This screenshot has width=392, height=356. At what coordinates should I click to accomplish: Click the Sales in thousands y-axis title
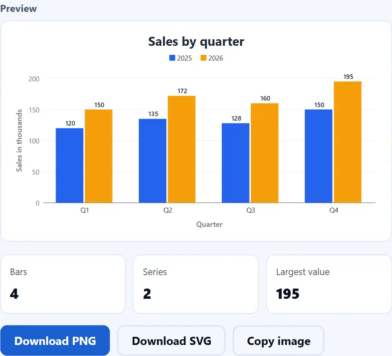[x=19, y=141]
